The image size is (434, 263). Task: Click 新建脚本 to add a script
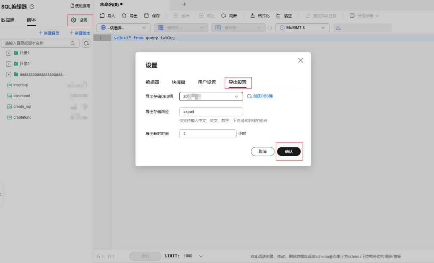click(80, 33)
